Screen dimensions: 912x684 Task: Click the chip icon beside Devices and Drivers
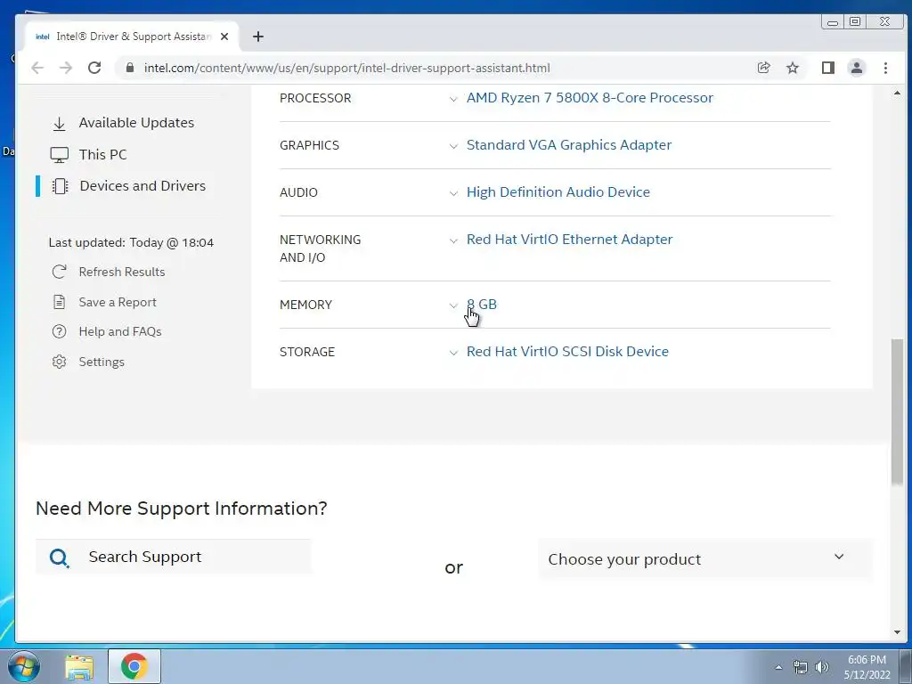click(x=60, y=186)
